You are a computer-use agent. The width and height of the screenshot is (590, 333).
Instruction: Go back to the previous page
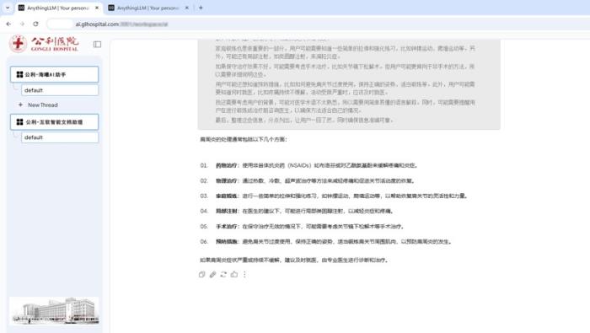click(x=8, y=24)
